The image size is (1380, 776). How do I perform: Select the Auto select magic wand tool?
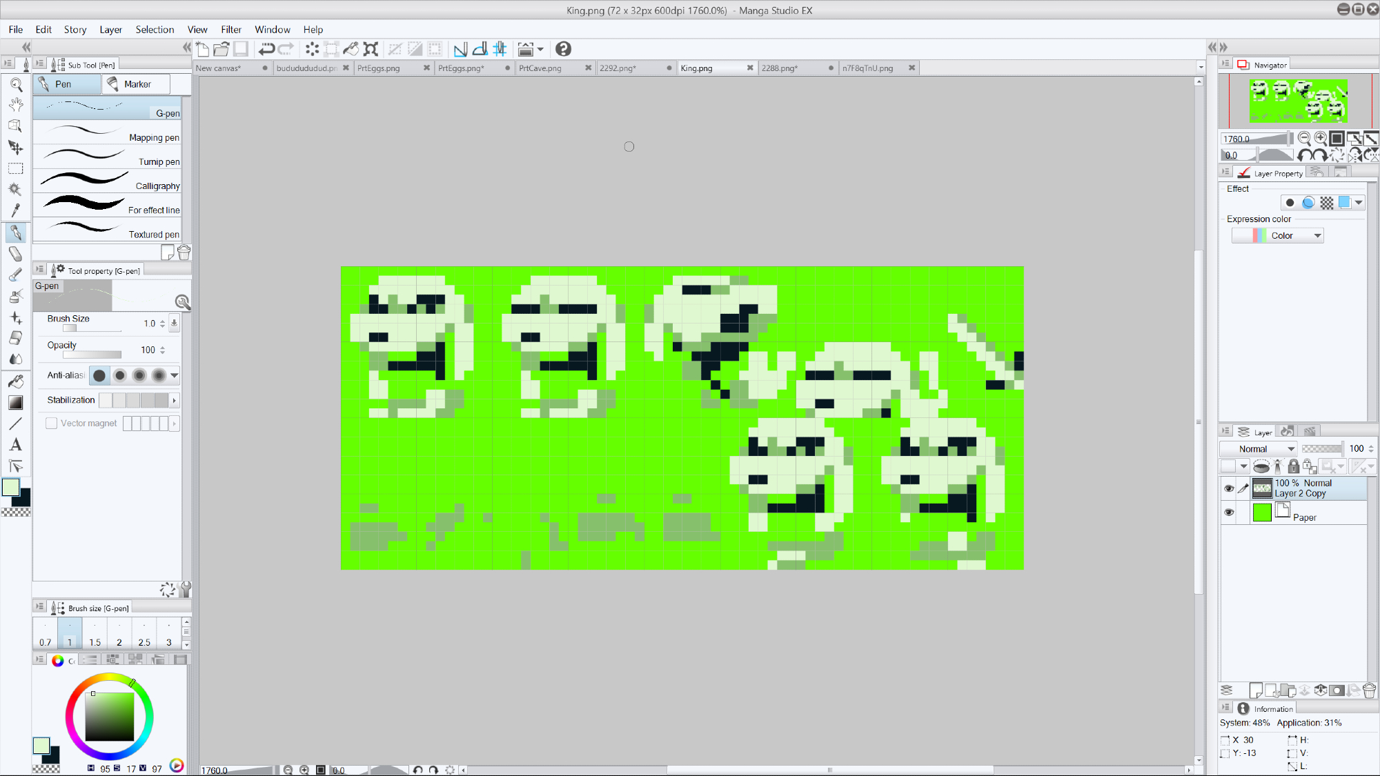pos(16,189)
